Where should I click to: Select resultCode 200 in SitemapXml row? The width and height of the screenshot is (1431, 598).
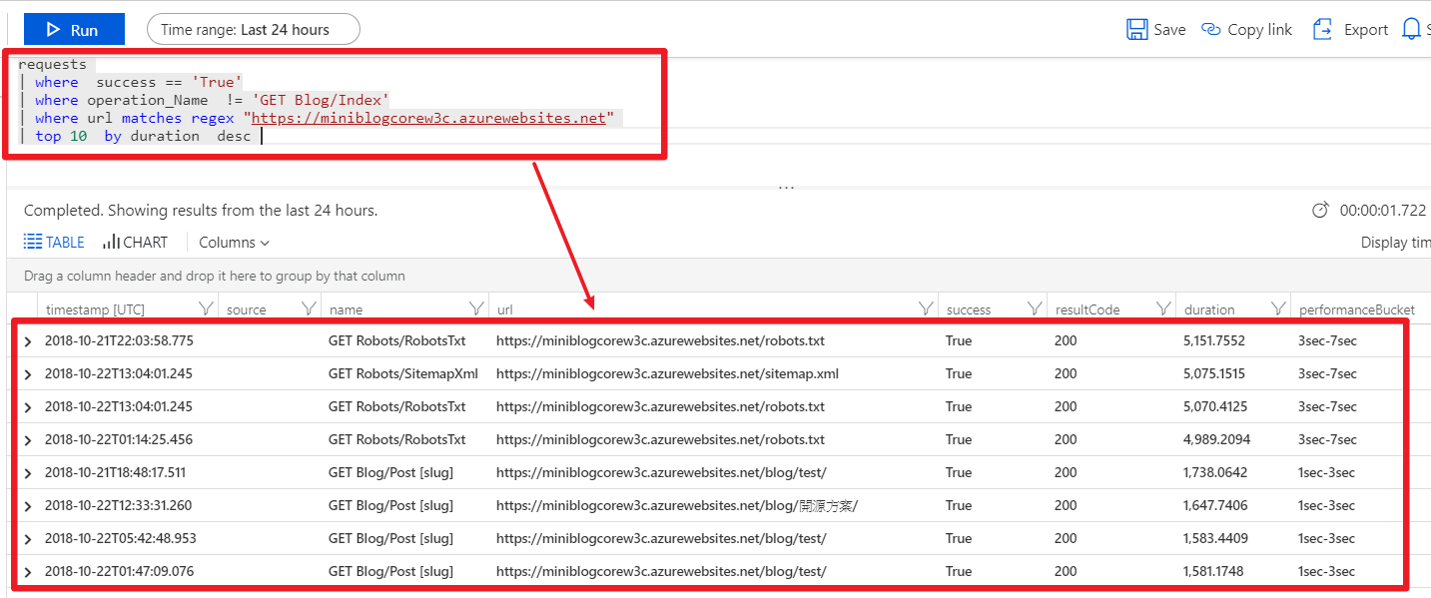(1066, 373)
